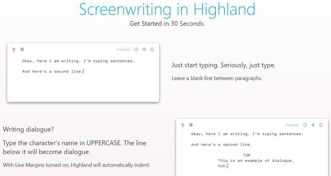331x176 pixels.
Task: Click the 'Writing dialogue?' heading
Action: pos(28,129)
